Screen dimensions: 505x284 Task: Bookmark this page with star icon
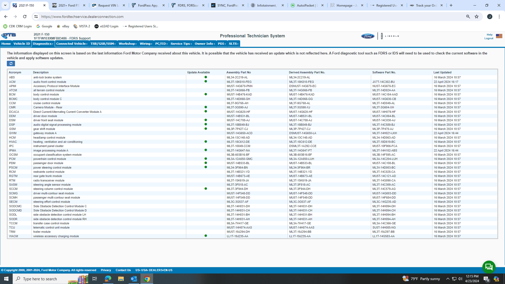pos(477,17)
